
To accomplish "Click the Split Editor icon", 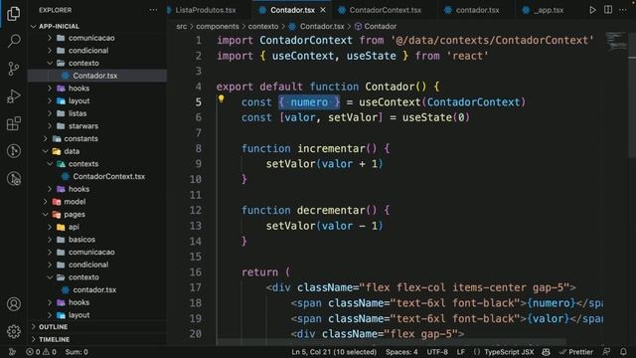I will pyautogui.click(x=608, y=10).
